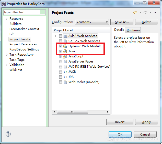Check the JAX-RS (REST Web Services) checkbox

tap(60, 67)
